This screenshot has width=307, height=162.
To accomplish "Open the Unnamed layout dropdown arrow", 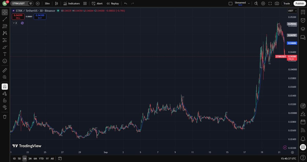I will tap(249, 4).
